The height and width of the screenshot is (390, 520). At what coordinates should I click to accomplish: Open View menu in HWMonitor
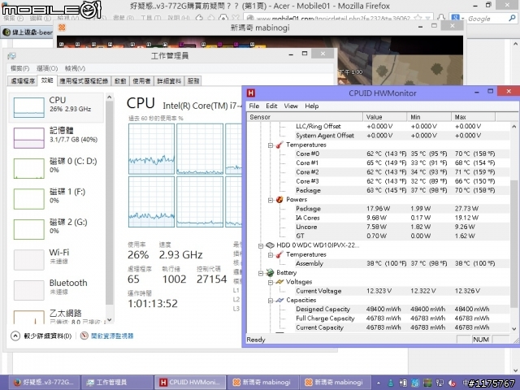pos(291,106)
